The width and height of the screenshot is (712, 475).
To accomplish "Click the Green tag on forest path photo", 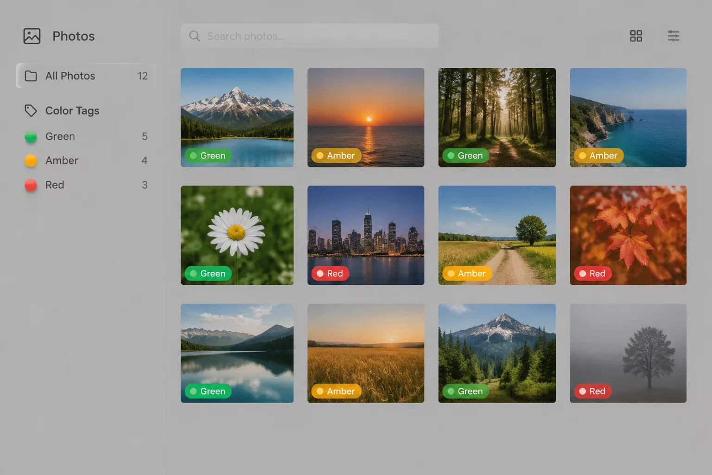I will (466, 156).
